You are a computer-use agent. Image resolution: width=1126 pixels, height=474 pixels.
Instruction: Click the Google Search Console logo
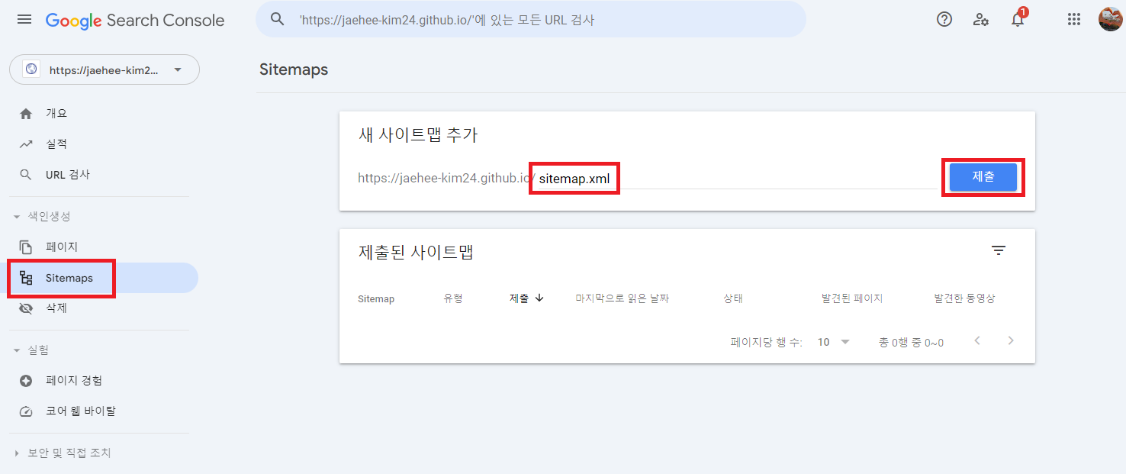135,21
